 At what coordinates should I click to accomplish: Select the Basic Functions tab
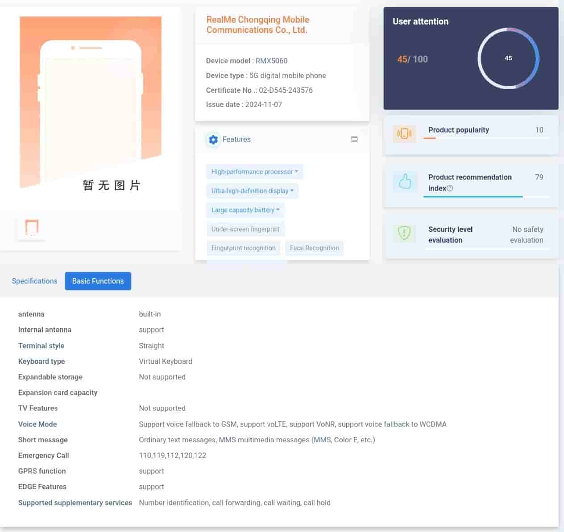(x=98, y=281)
